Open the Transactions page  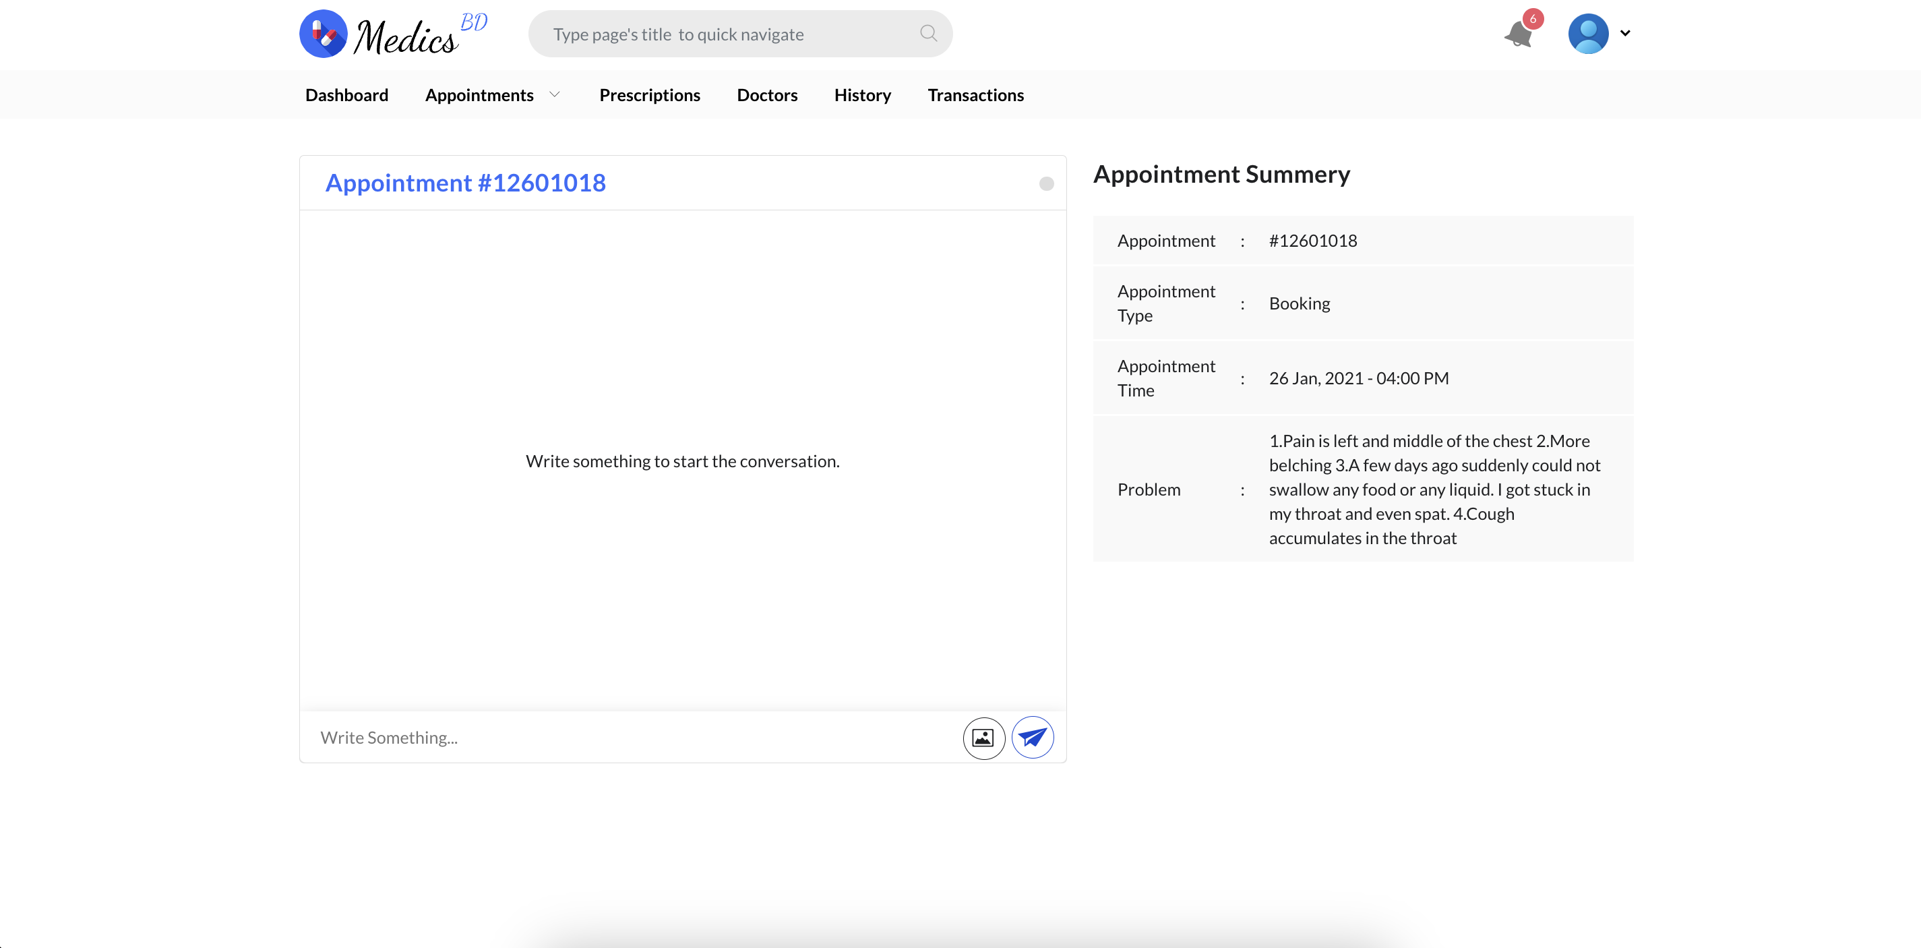(975, 94)
